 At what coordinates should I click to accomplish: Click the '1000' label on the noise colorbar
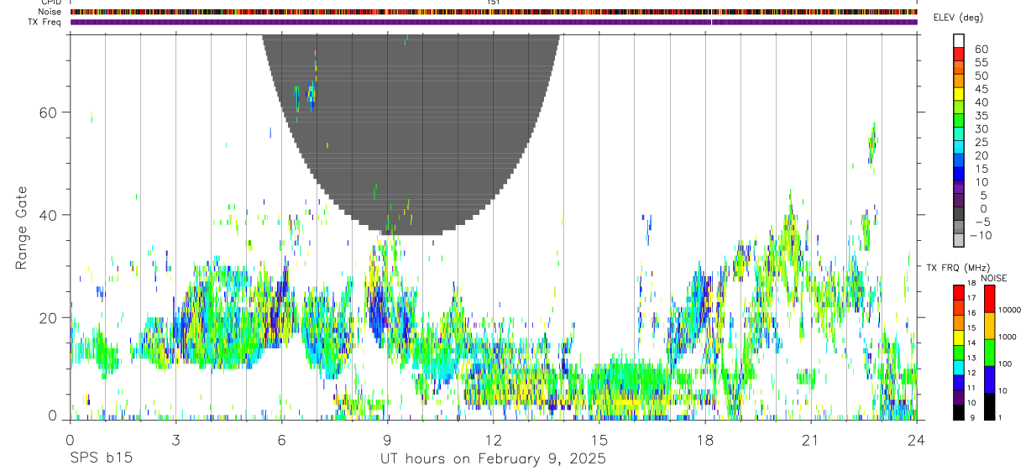point(1009,337)
